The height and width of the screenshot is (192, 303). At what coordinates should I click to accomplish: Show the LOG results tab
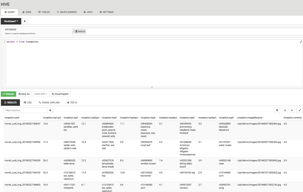coord(28,103)
